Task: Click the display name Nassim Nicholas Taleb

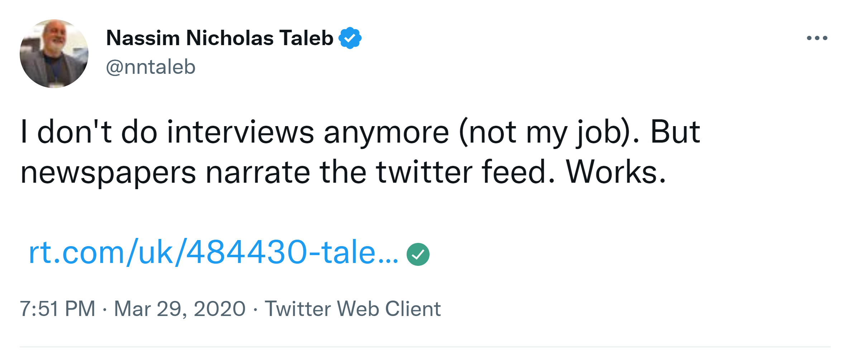Action: pyautogui.click(x=220, y=38)
